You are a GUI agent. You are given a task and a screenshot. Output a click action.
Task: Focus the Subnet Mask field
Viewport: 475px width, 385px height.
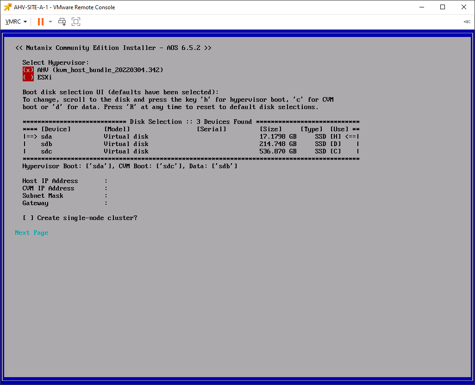pyautogui.click(x=65, y=196)
